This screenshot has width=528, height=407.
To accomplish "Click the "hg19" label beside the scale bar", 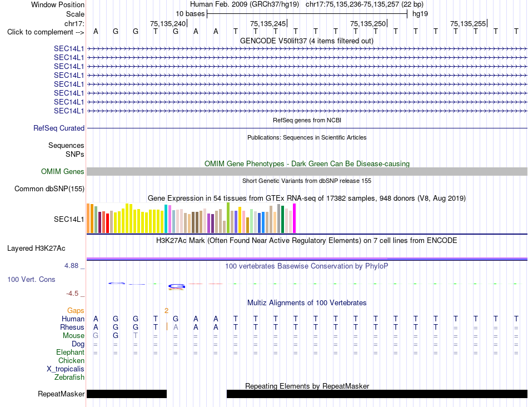I will (420, 14).
